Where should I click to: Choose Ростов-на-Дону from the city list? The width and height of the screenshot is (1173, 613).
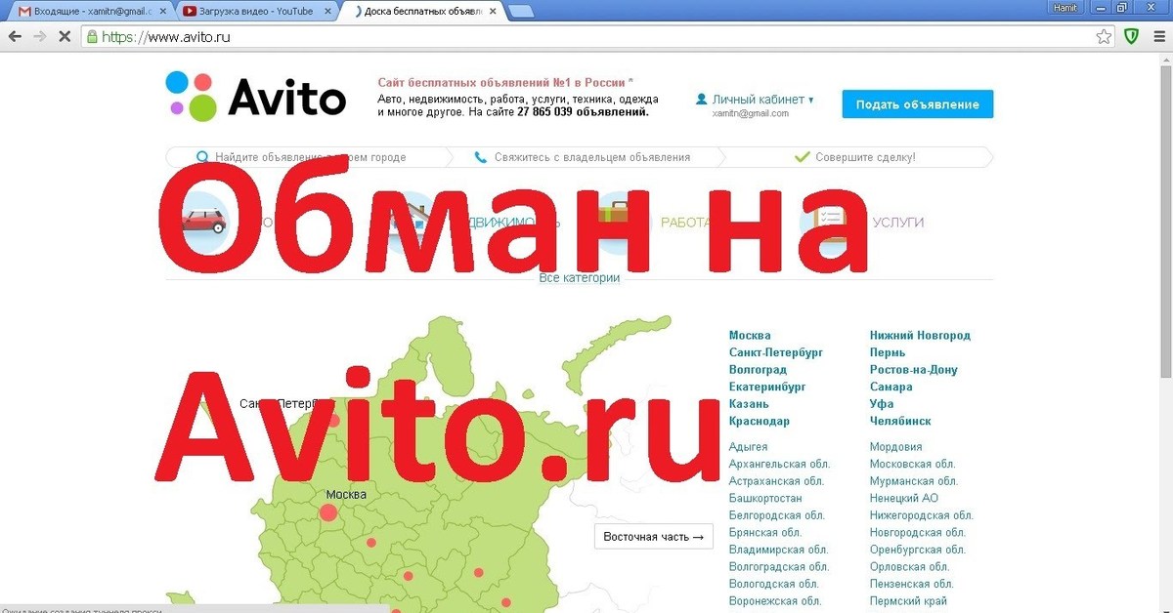click(914, 370)
